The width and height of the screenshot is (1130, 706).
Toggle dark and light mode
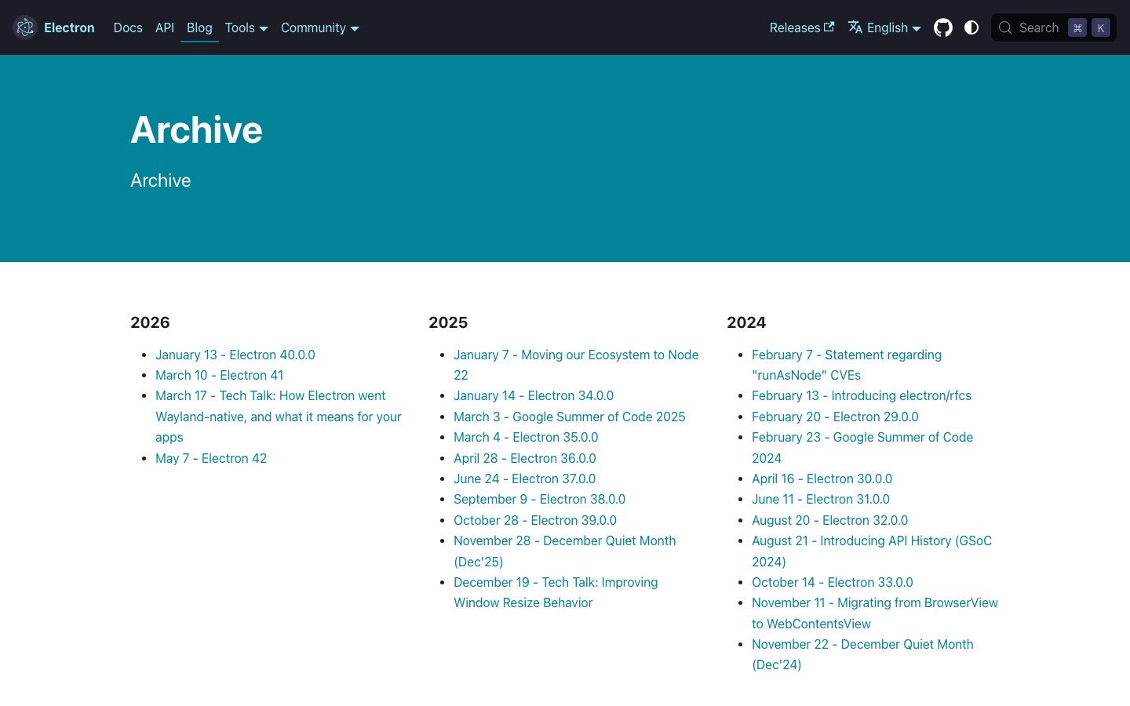pos(971,27)
